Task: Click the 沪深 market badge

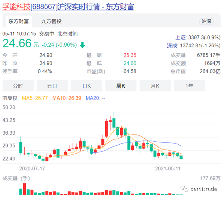Action: [206, 21]
